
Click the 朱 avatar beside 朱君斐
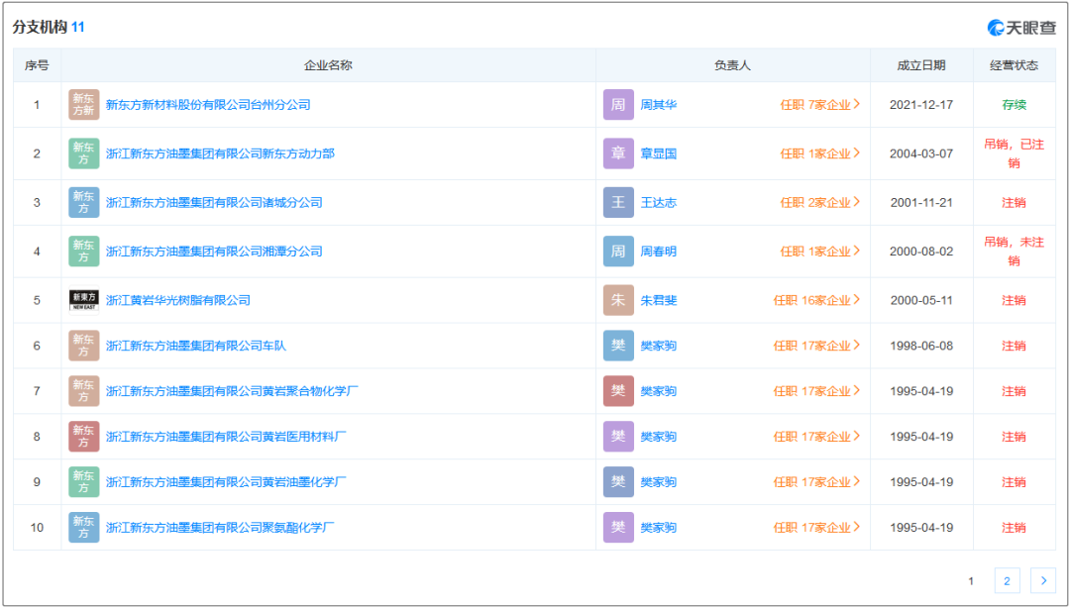coord(618,300)
